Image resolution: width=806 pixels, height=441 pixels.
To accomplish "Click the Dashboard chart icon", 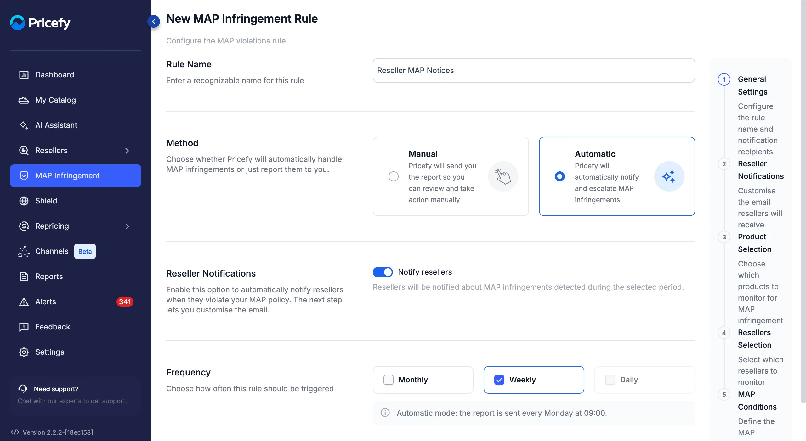I will tap(24, 75).
